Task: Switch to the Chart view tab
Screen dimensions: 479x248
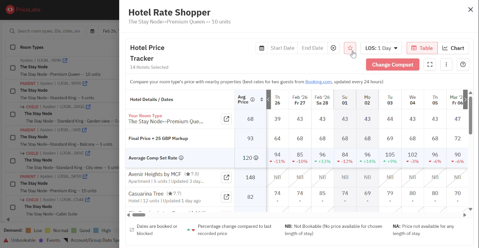Action: (453, 48)
